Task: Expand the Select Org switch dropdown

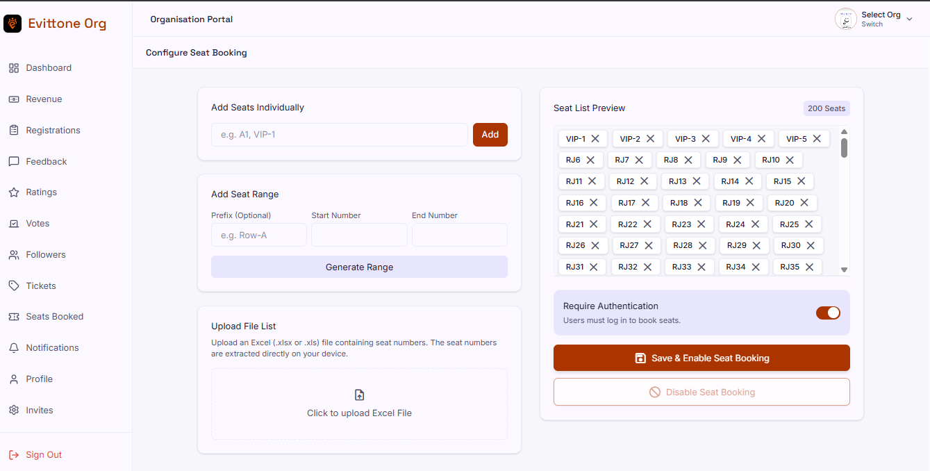Action: click(x=909, y=19)
